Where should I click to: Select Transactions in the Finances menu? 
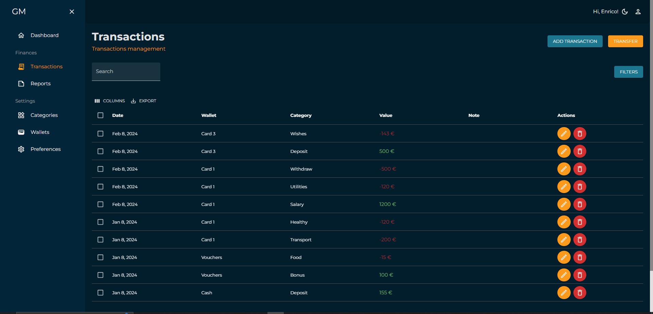[x=47, y=66]
